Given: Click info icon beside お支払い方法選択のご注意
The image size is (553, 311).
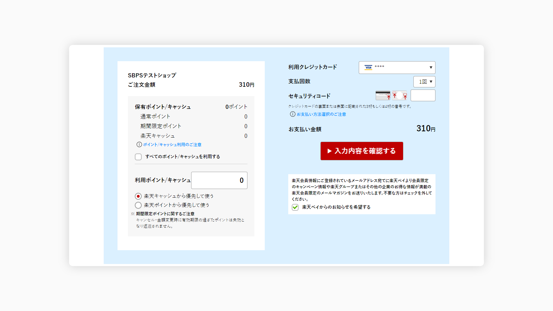Looking at the screenshot, I should point(292,114).
